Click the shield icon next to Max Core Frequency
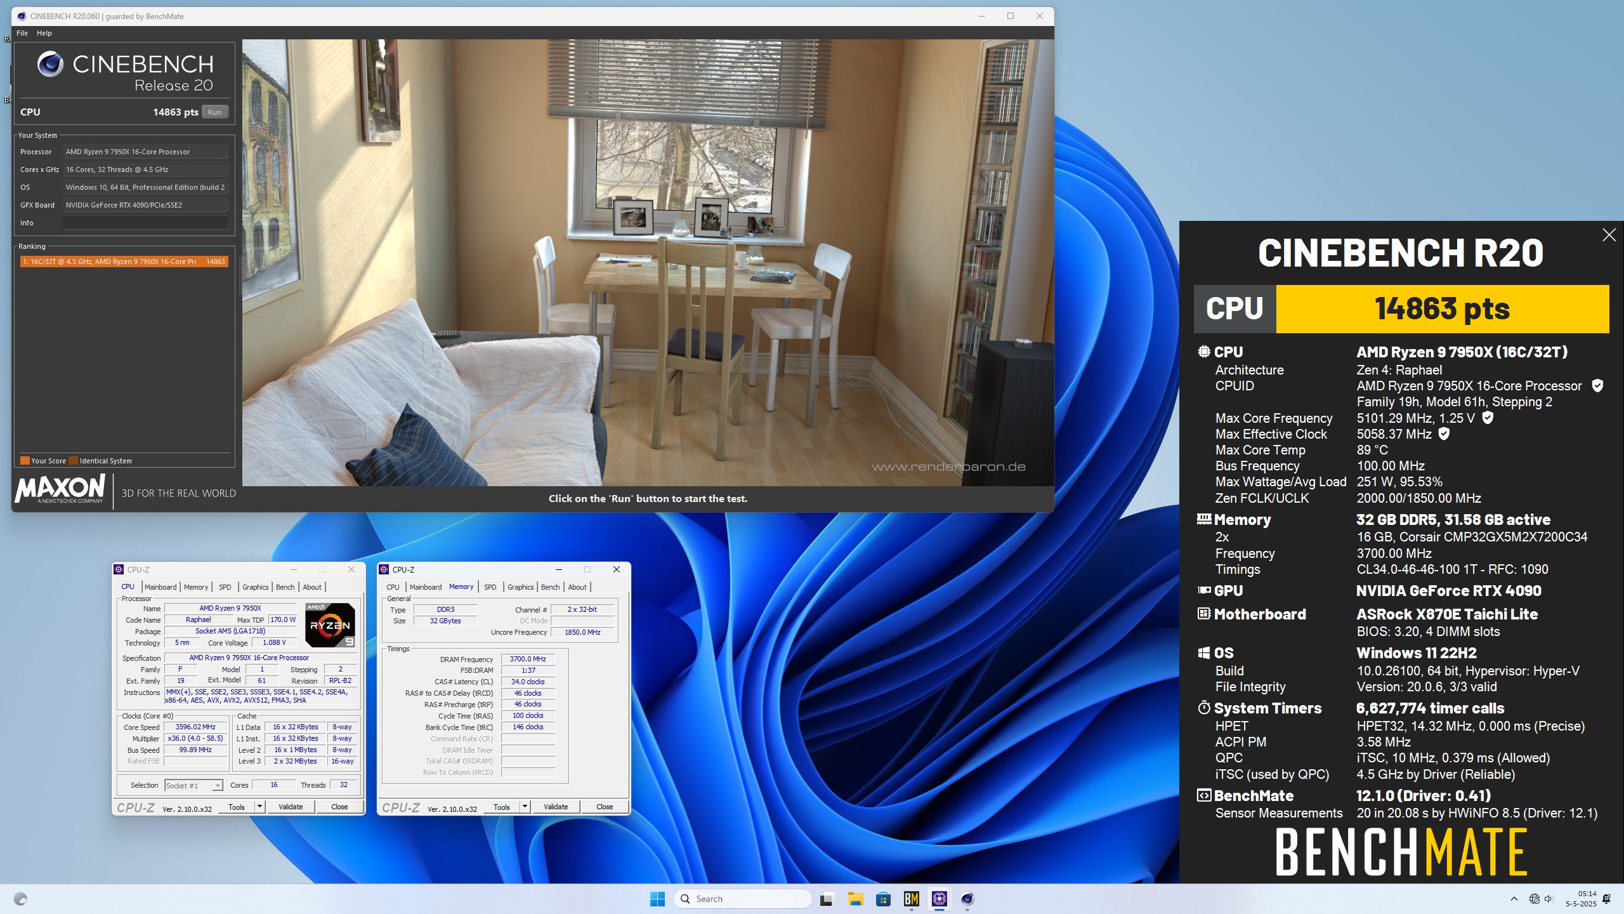The image size is (1624, 914). (1488, 418)
